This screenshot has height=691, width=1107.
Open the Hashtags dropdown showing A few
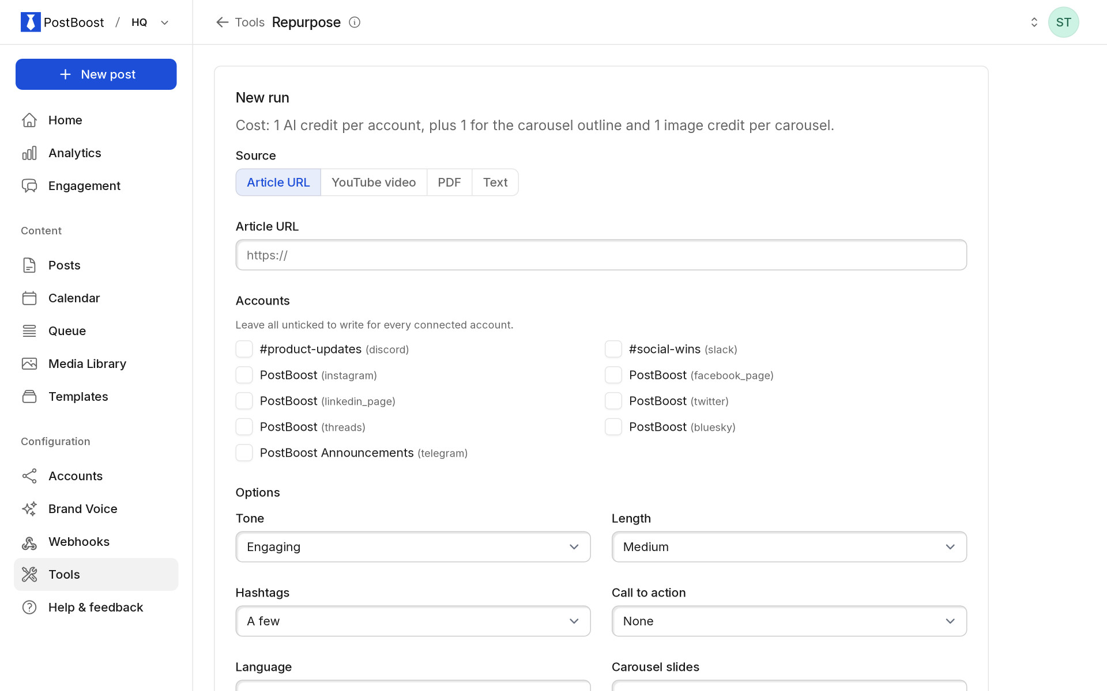[x=413, y=621]
